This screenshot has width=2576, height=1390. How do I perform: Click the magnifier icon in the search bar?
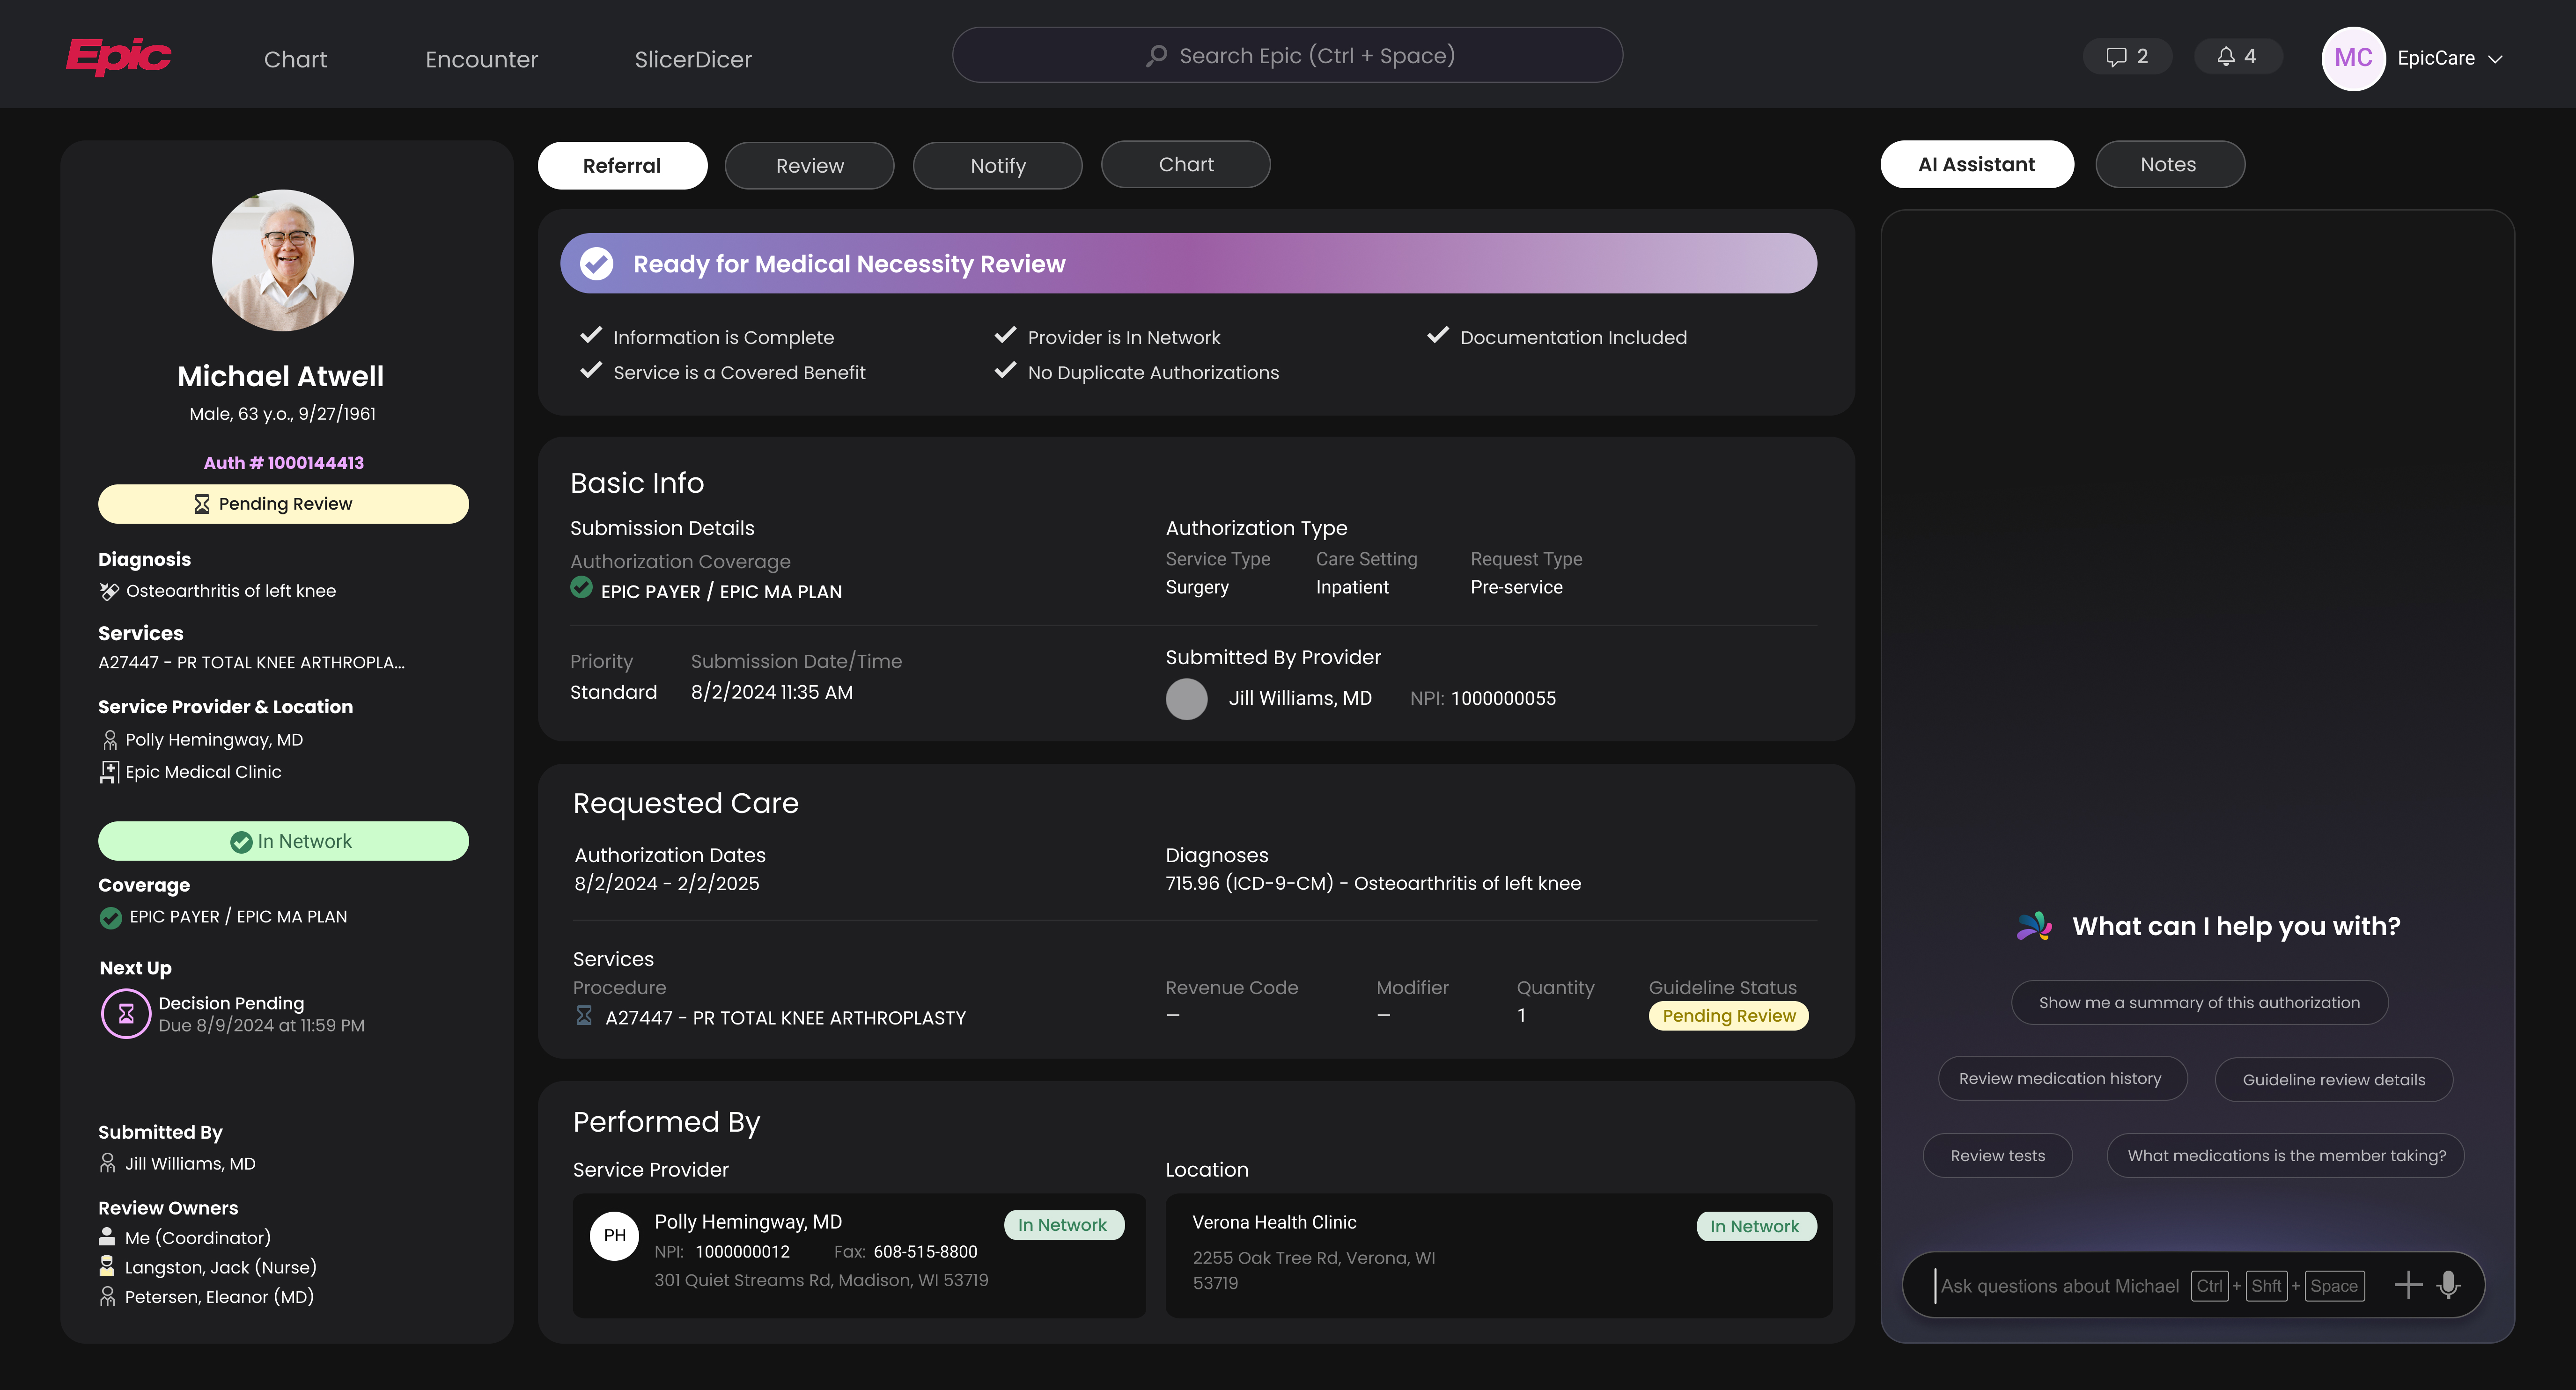[x=1156, y=56]
